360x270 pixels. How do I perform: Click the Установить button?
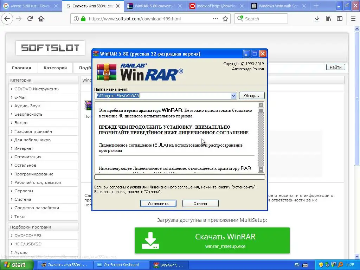point(158,204)
